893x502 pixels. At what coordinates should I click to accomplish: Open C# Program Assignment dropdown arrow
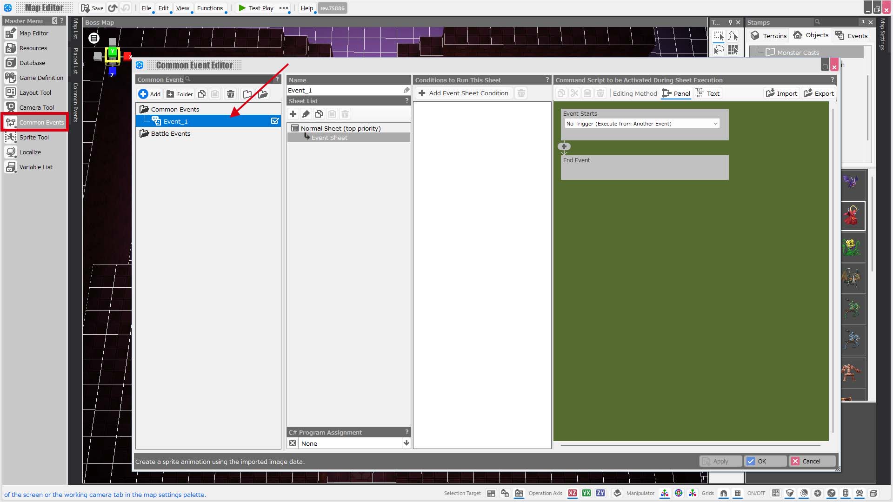coord(407,443)
